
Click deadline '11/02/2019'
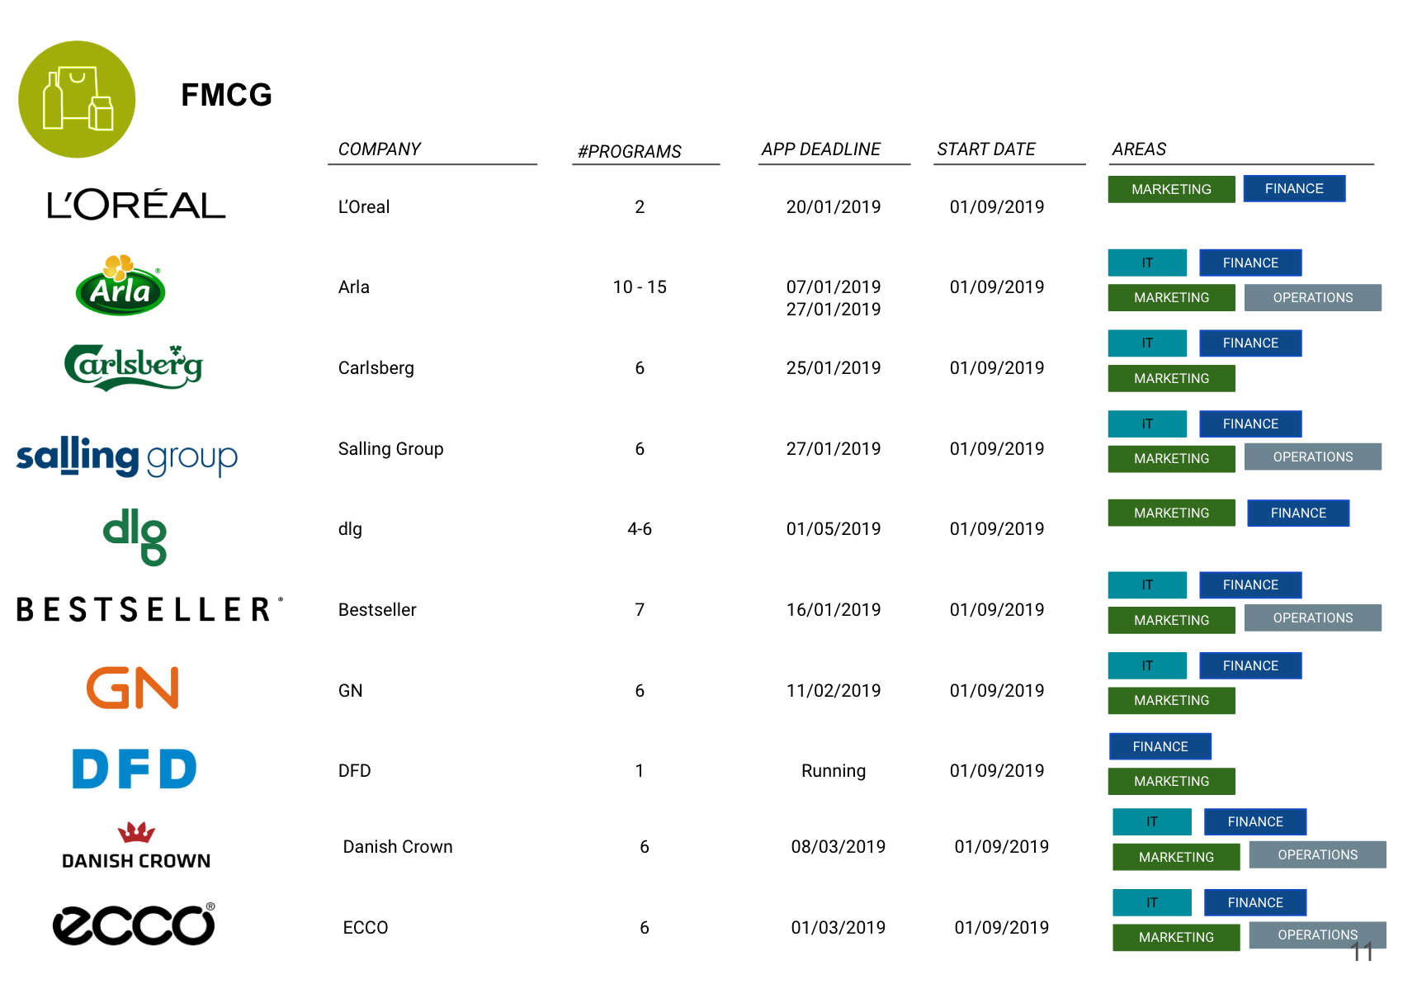coord(834,691)
